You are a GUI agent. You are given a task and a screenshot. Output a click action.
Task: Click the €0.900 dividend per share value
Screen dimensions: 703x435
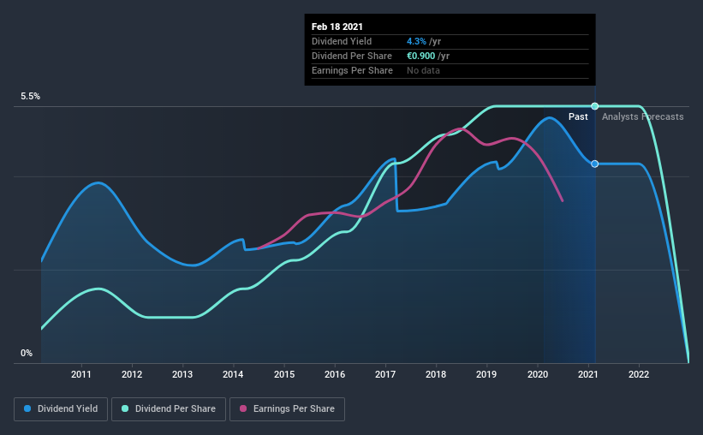pyautogui.click(x=421, y=56)
